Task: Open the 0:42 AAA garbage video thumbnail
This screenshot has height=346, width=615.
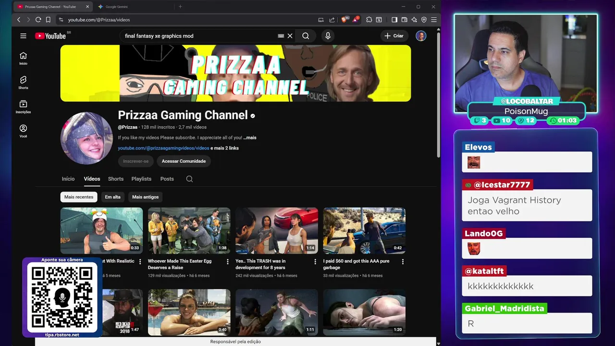Action: click(x=364, y=231)
